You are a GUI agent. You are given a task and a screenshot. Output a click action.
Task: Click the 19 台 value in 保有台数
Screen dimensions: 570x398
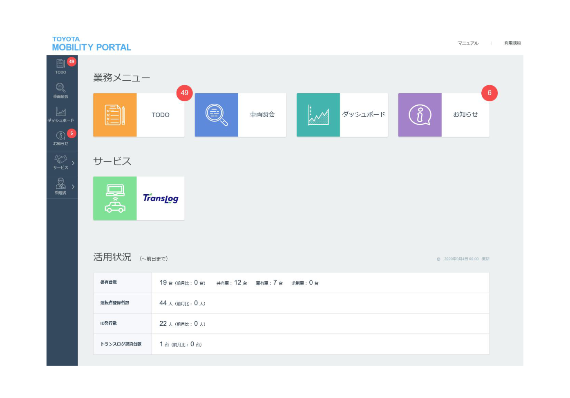(166, 282)
